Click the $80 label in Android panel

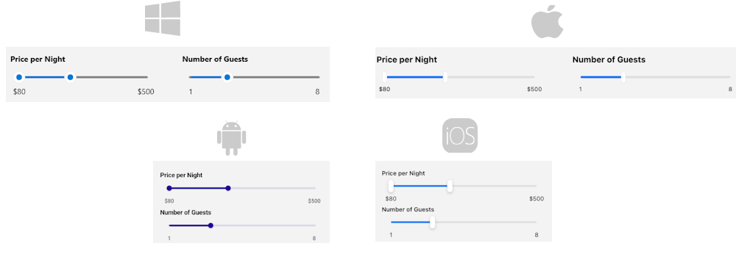pos(169,201)
